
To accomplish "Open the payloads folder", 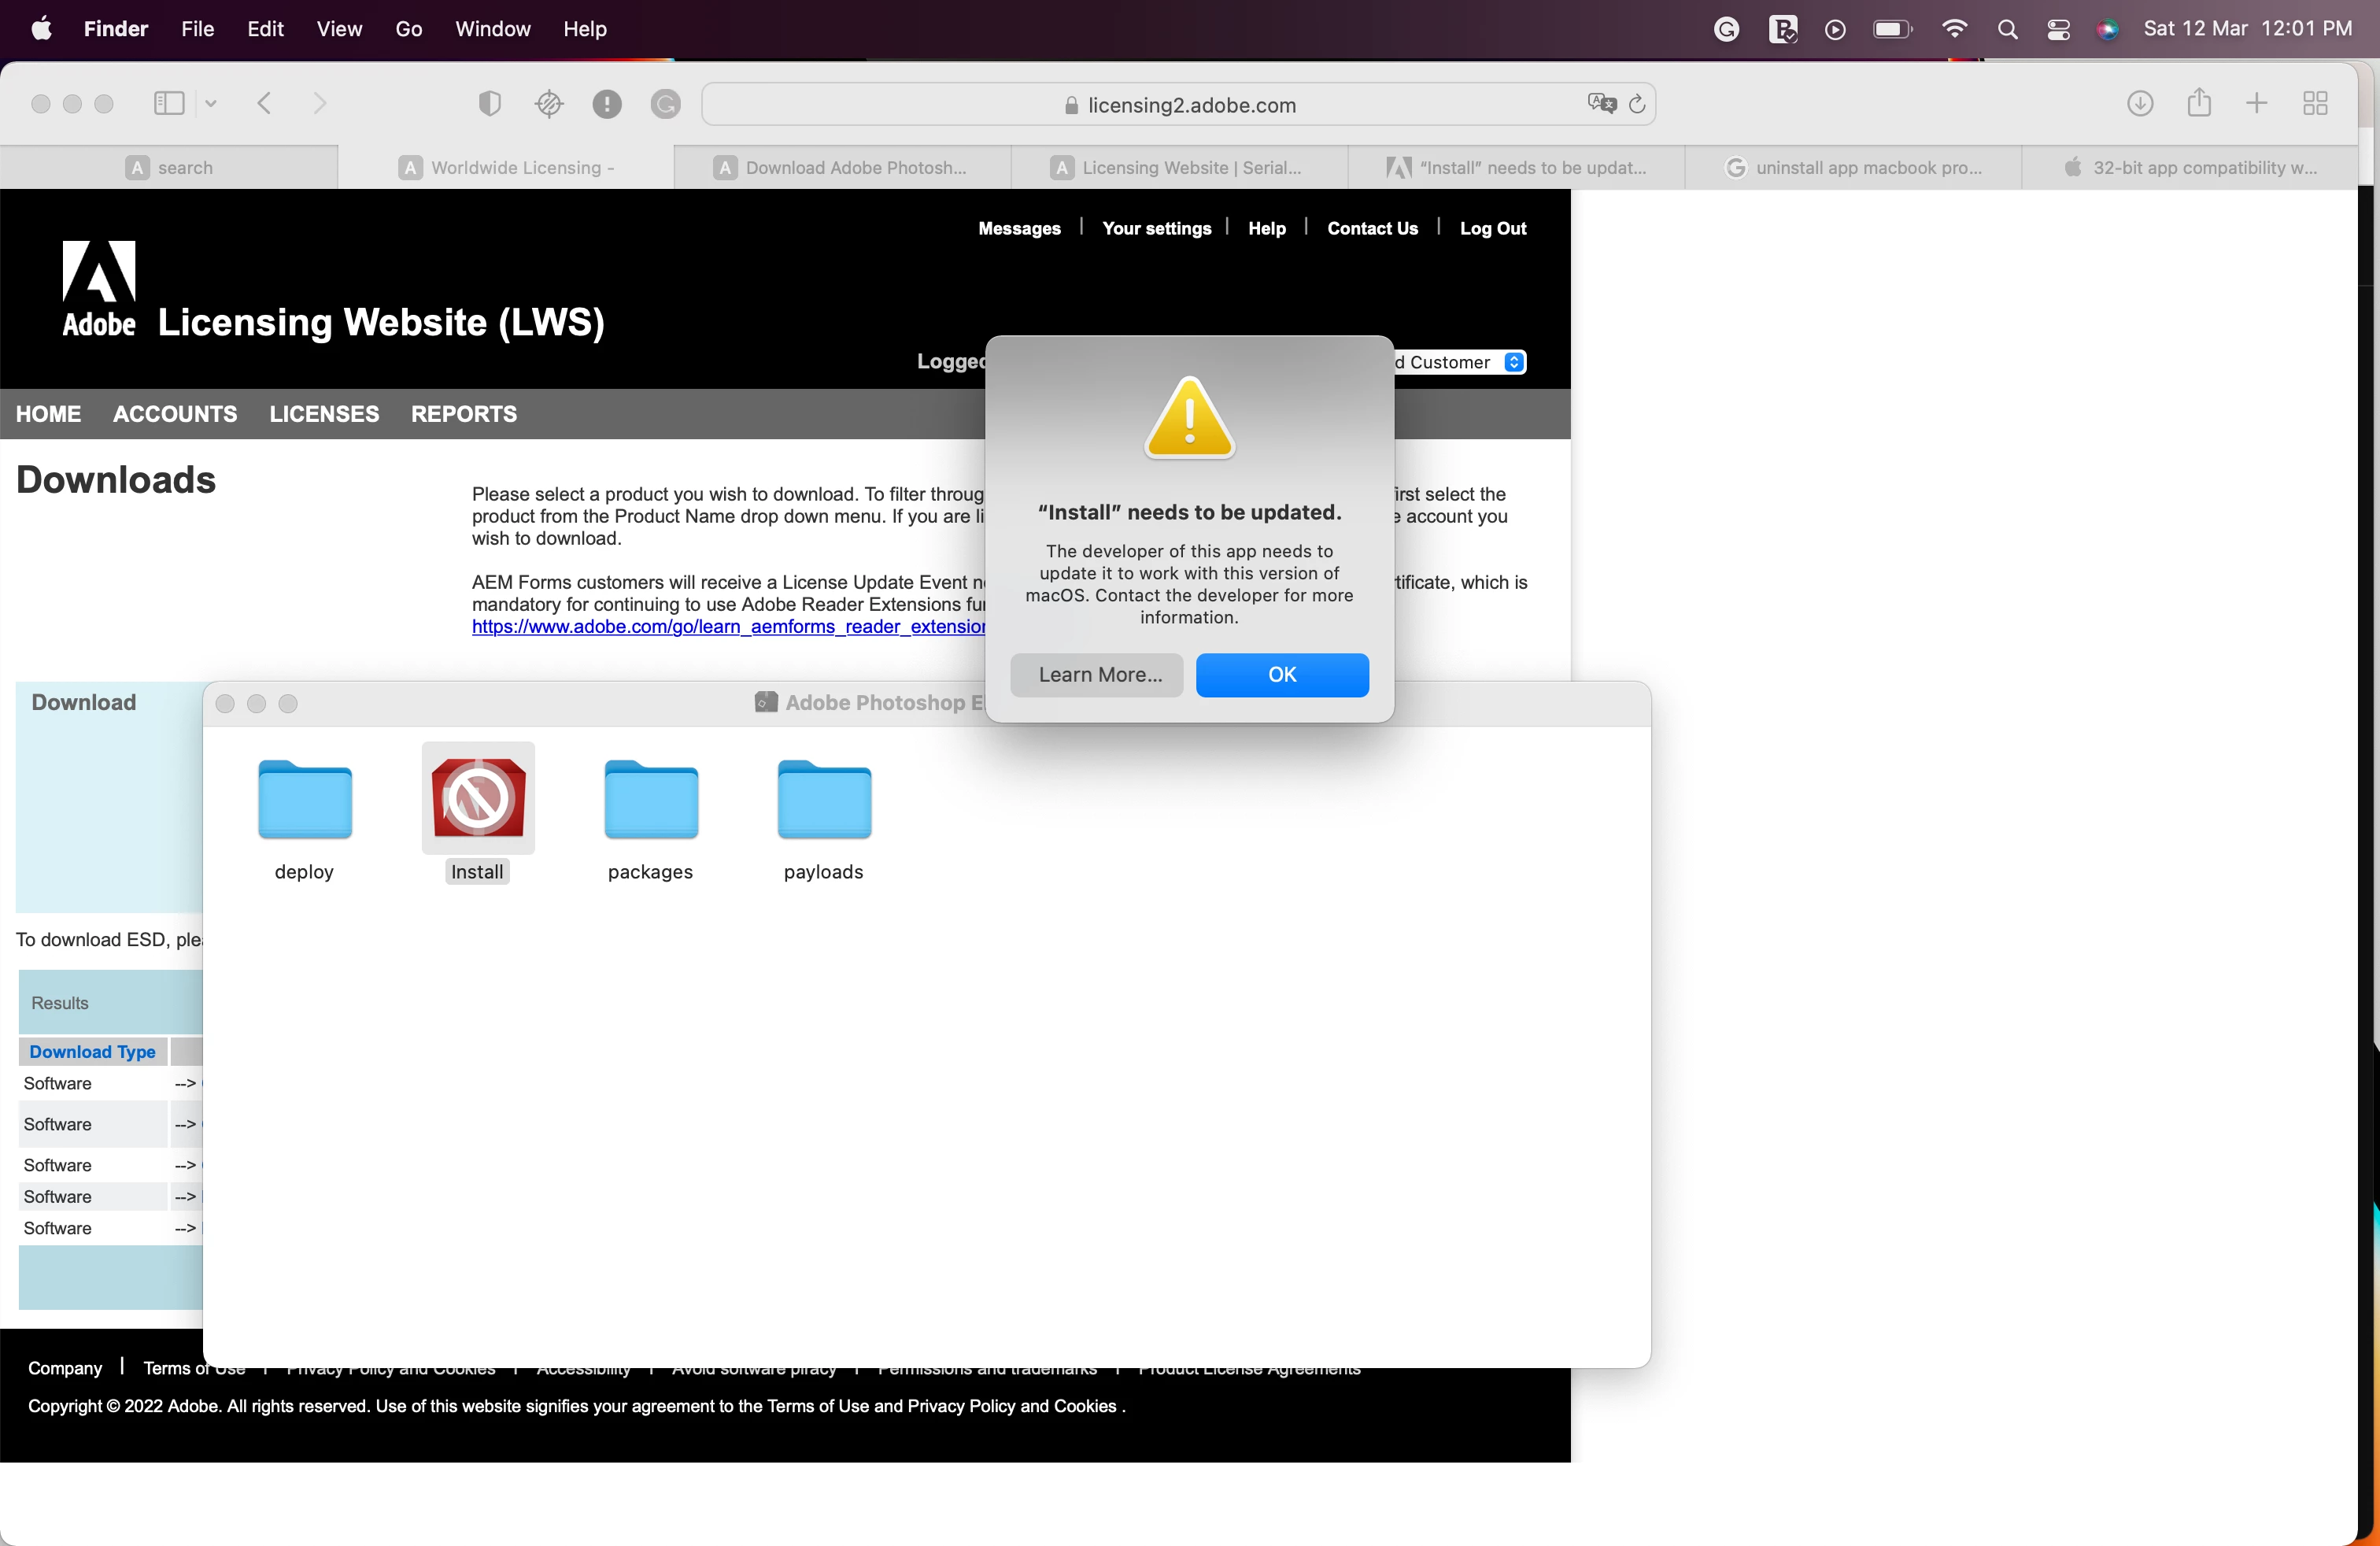I will click(x=824, y=800).
